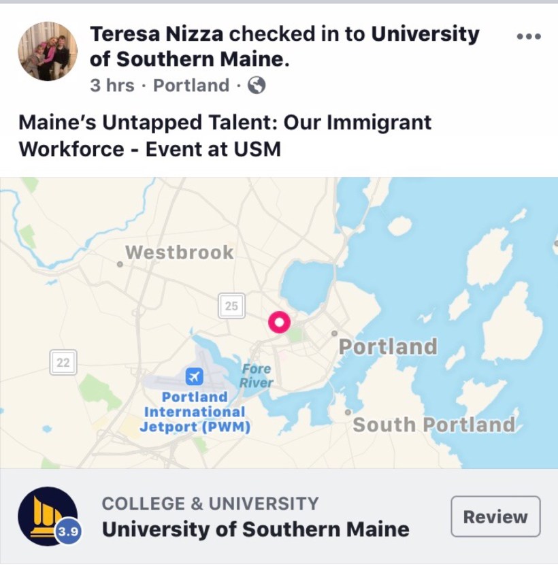Viewport: 558px width, 573px height.
Task: Click the poster's profile picture
Action: click(48, 51)
